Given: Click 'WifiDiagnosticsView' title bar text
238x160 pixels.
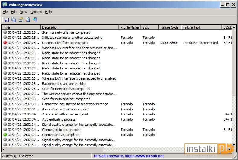Looking at the screenshot, I should click(x=26, y=5).
